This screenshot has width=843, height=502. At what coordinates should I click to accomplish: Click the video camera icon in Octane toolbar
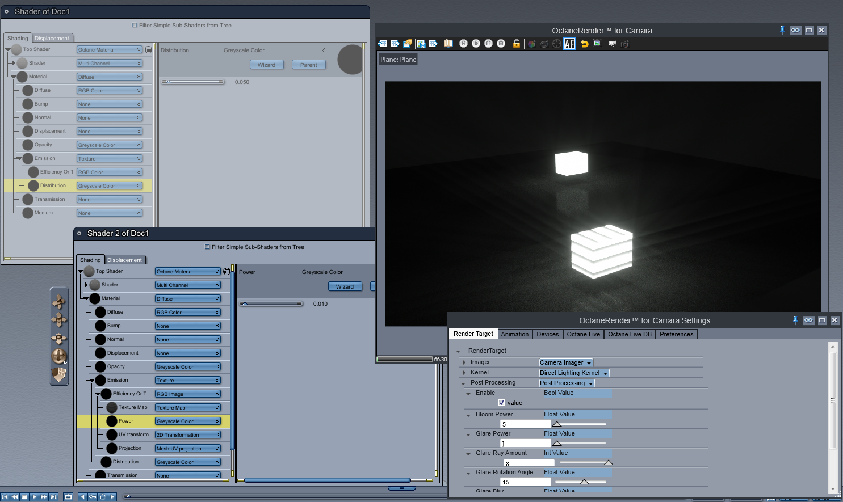[613, 44]
